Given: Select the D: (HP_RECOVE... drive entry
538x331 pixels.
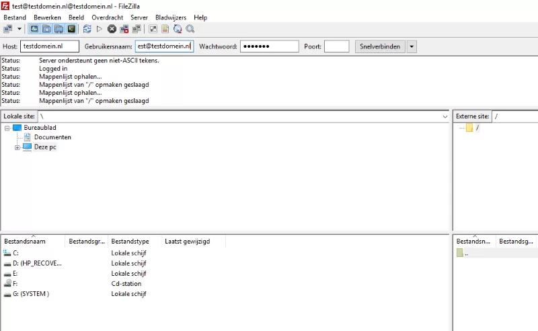Looking at the screenshot, I should pyautogui.click(x=37, y=263).
